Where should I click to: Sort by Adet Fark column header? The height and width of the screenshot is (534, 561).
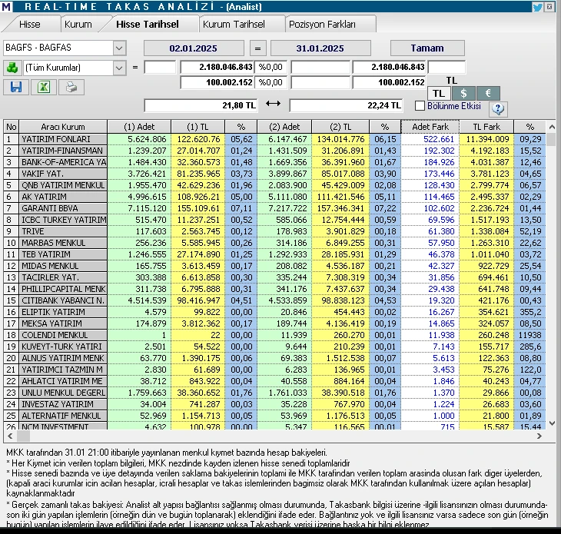pyautogui.click(x=430, y=127)
